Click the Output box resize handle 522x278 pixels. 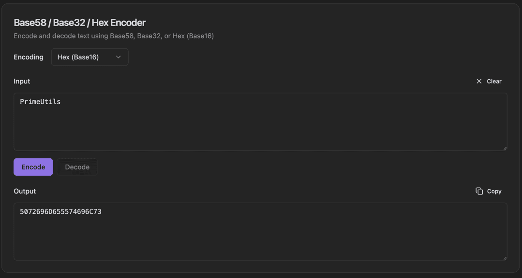[x=505, y=258]
